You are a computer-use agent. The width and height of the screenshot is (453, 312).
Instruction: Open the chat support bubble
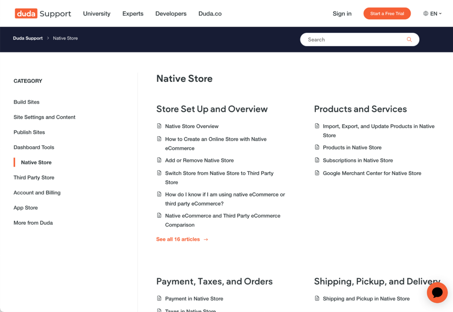coord(437,292)
